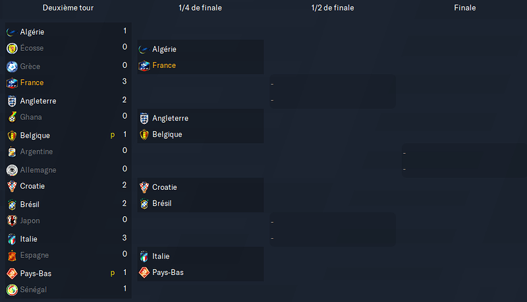Click Italie name in second round
The width and height of the screenshot is (527, 302).
point(28,239)
